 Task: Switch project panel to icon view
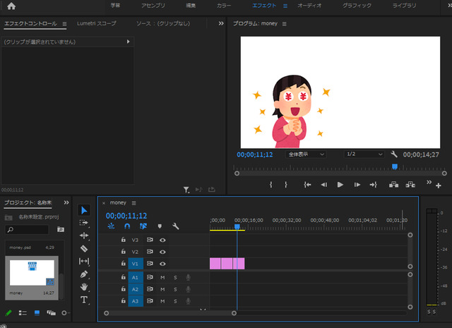[x=37, y=312]
